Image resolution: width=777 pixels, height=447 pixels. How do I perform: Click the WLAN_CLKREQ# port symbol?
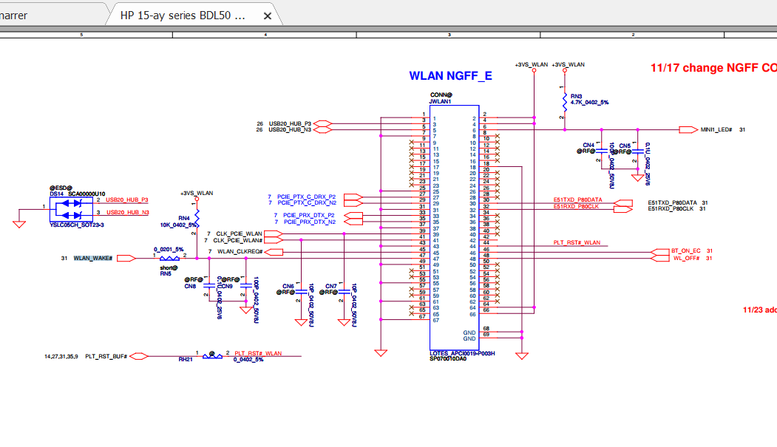(x=274, y=252)
